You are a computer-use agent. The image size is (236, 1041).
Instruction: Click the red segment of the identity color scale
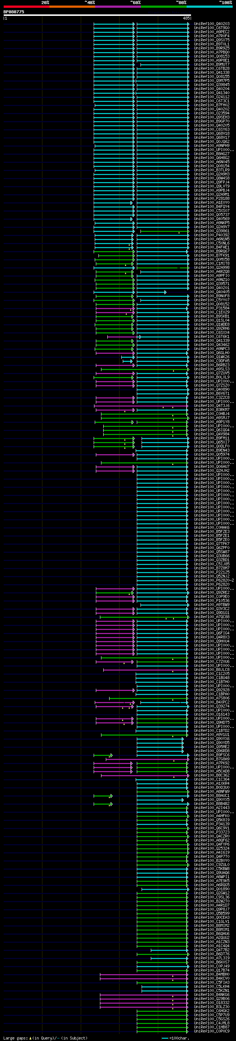tap(26, 7)
